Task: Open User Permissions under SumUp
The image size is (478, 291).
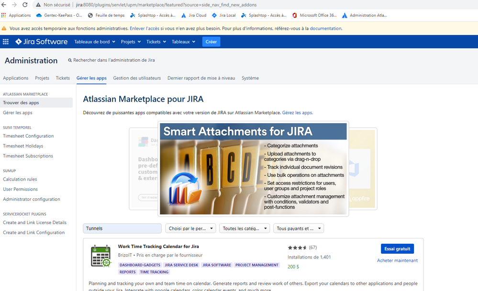Action: click(21, 189)
